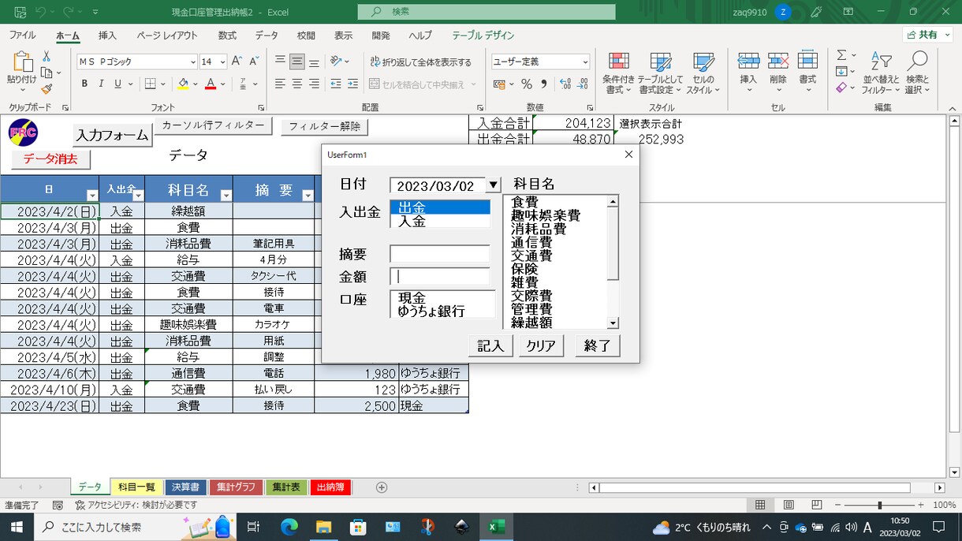
Task: Click the Format (書式) cells icon
Action: click(x=807, y=62)
